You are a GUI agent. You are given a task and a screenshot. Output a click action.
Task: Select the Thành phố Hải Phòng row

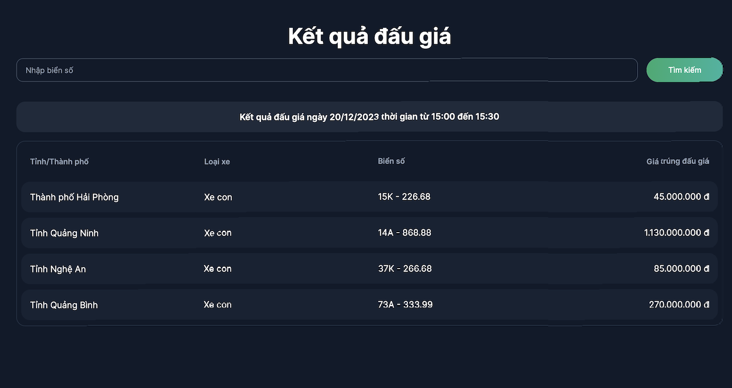(74, 197)
